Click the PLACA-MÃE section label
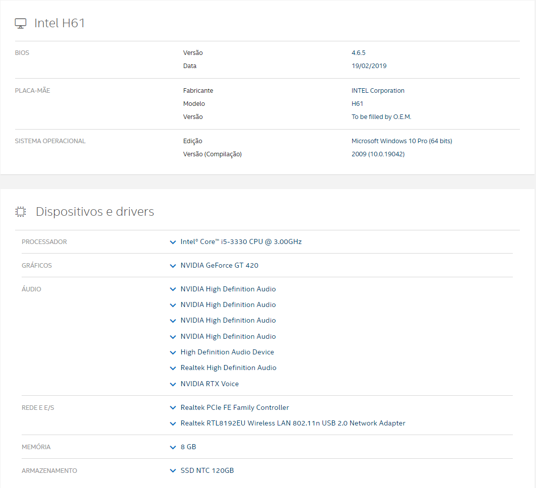 coord(32,91)
